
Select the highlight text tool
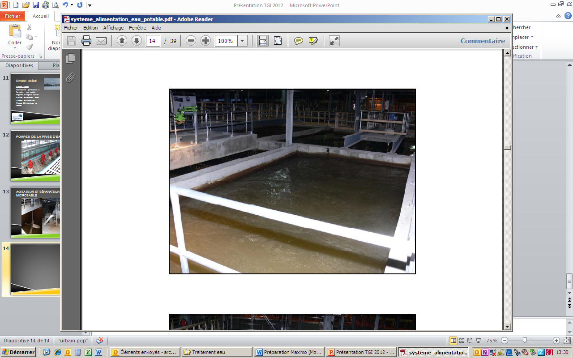(x=313, y=41)
